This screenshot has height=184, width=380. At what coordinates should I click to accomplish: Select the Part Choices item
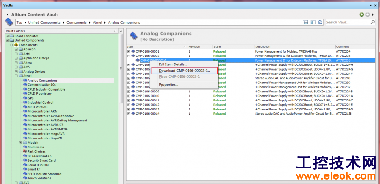point(37,152)
